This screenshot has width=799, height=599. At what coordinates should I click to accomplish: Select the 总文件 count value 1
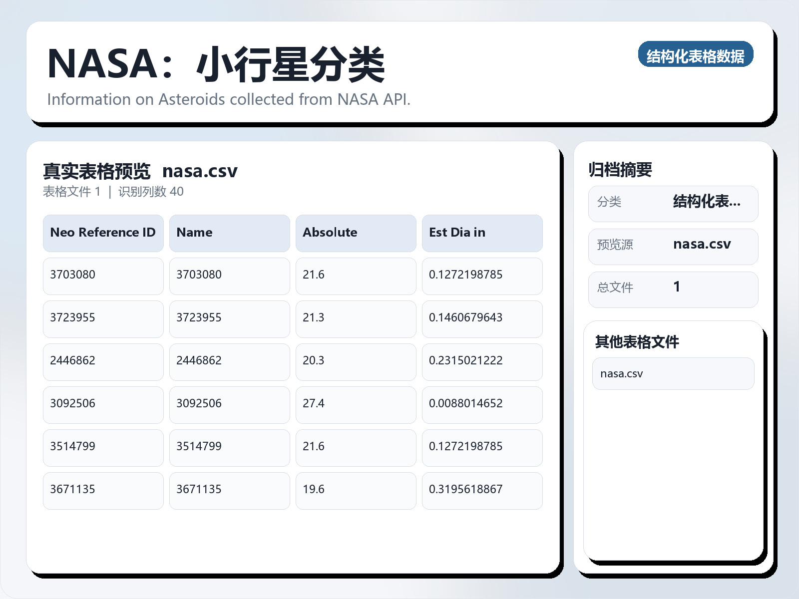tap(677, 287)
